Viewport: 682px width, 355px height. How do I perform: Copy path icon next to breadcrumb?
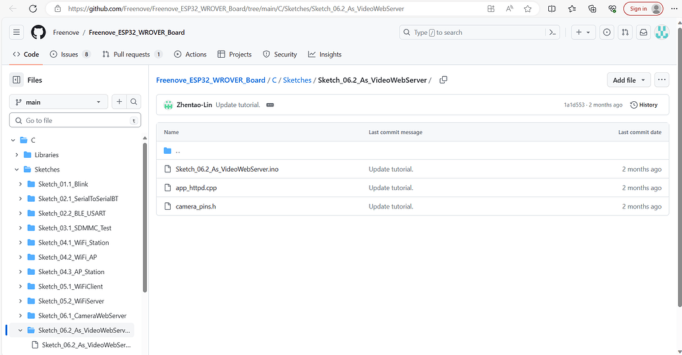coord(443,80)
